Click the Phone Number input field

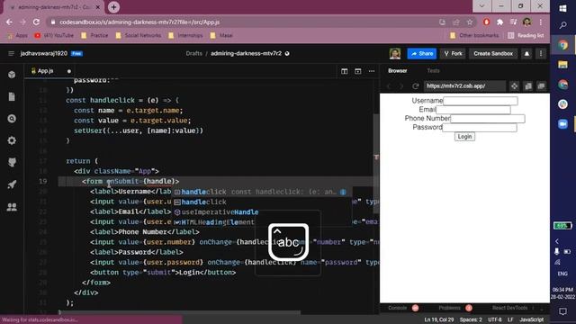(488, 118)
